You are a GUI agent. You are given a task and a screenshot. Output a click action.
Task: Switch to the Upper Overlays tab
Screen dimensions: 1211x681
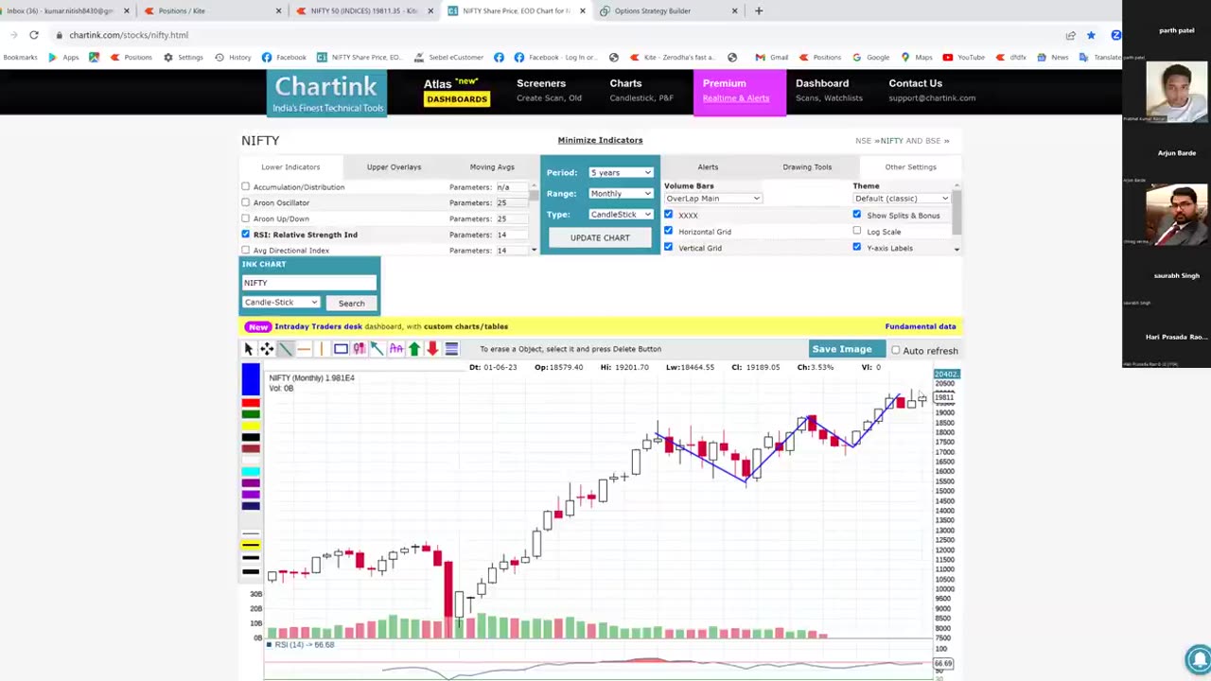pyautogui.click(x=394, y=166)
